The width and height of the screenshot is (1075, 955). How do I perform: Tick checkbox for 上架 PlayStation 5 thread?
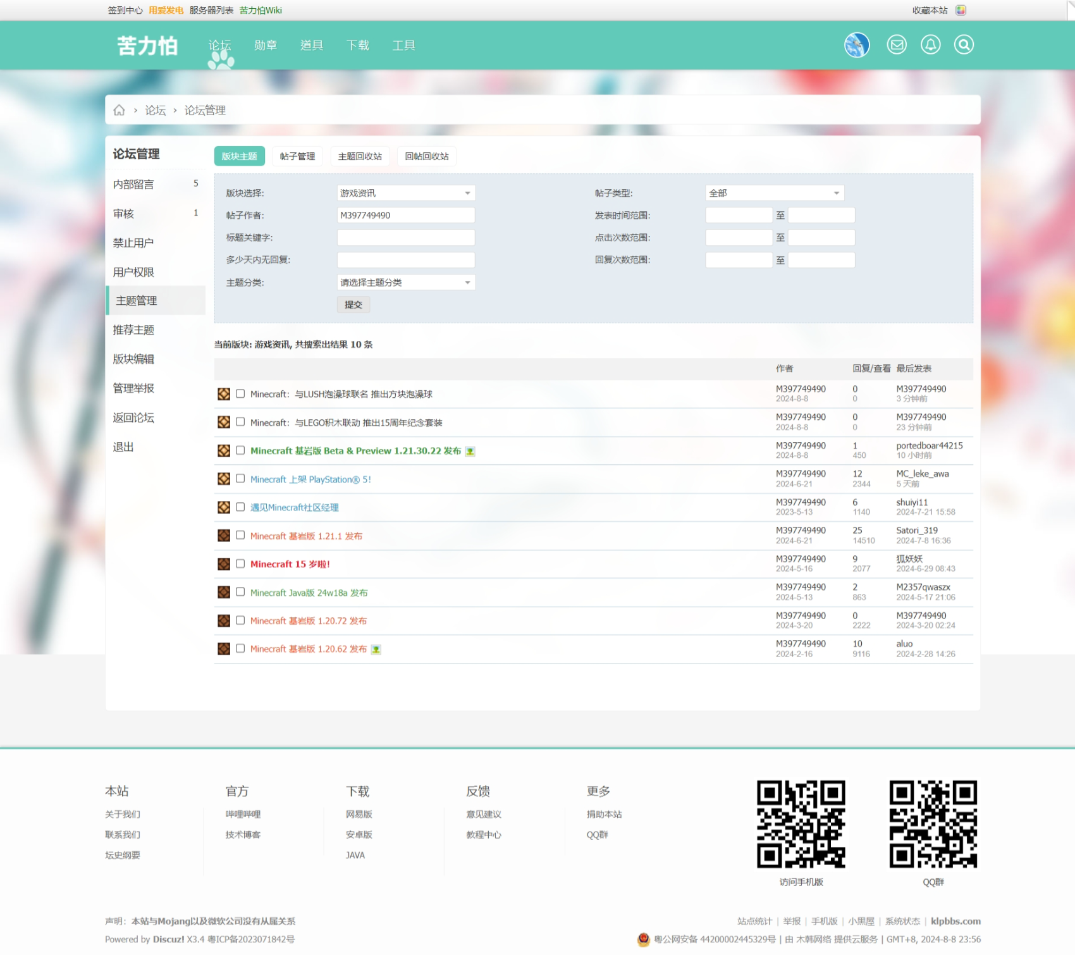240,479
